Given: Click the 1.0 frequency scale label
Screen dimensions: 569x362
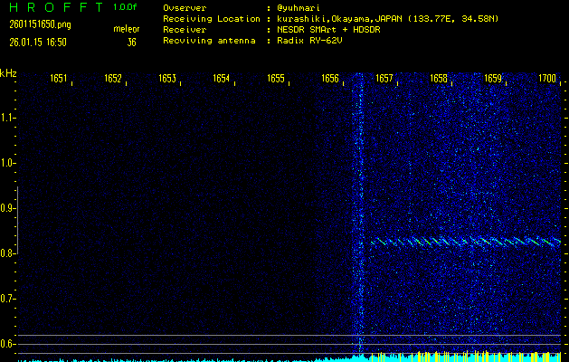Looking at the screenshot, I should click(x=8, y=163).
